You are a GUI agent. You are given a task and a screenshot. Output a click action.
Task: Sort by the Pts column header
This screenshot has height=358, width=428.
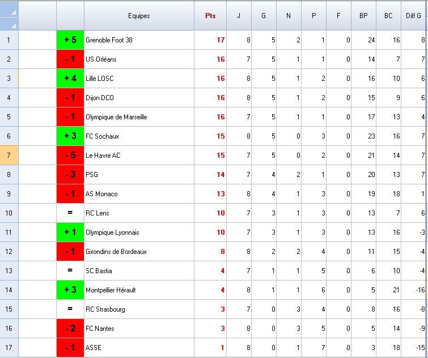[x=210, y=16]
